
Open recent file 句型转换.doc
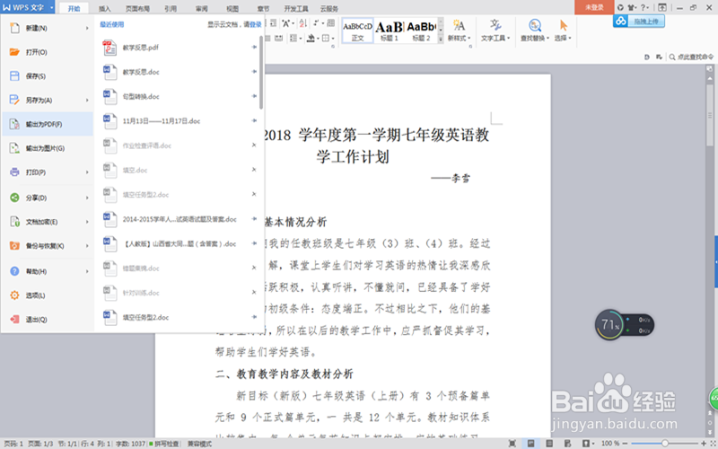click(179, 97)
